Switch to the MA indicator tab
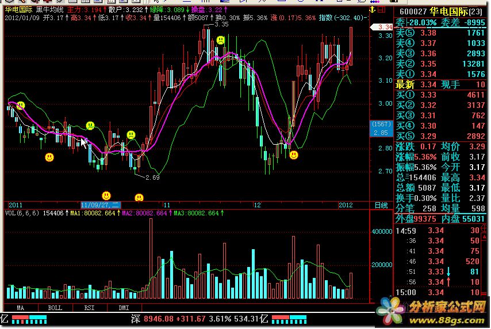 20,308
